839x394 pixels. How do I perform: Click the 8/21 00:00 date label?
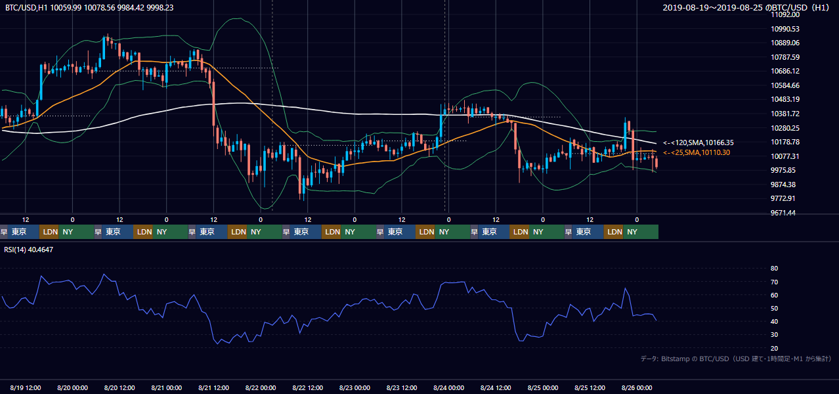click(167, 388)
